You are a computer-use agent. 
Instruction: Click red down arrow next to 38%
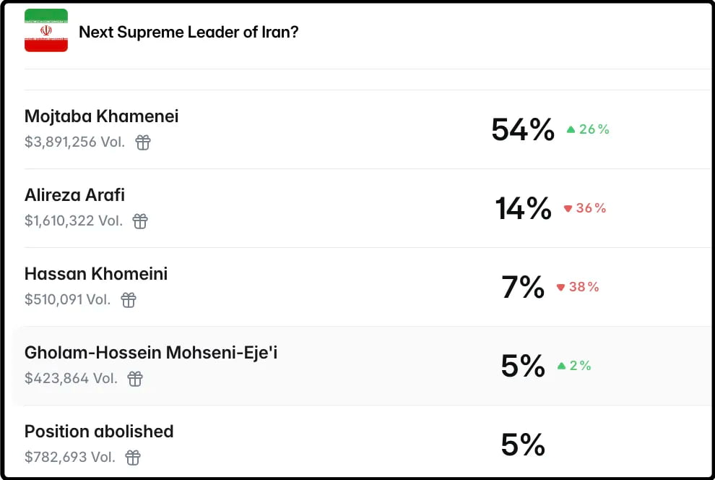tap(560, 288)
